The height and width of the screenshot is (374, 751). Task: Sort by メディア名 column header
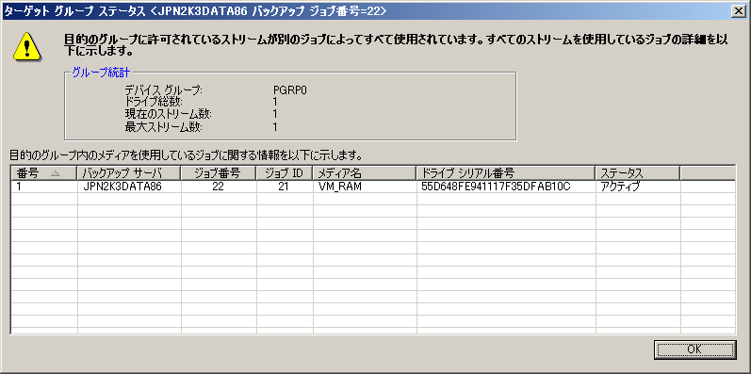pos(365,173)
